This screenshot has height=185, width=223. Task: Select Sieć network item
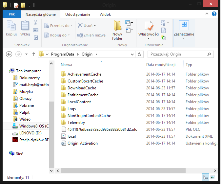(16, 154)
